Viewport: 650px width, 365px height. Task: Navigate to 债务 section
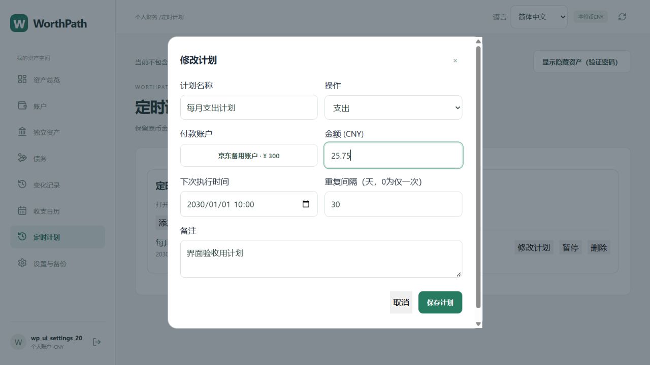pyautogui.click(x=57, y=159)
